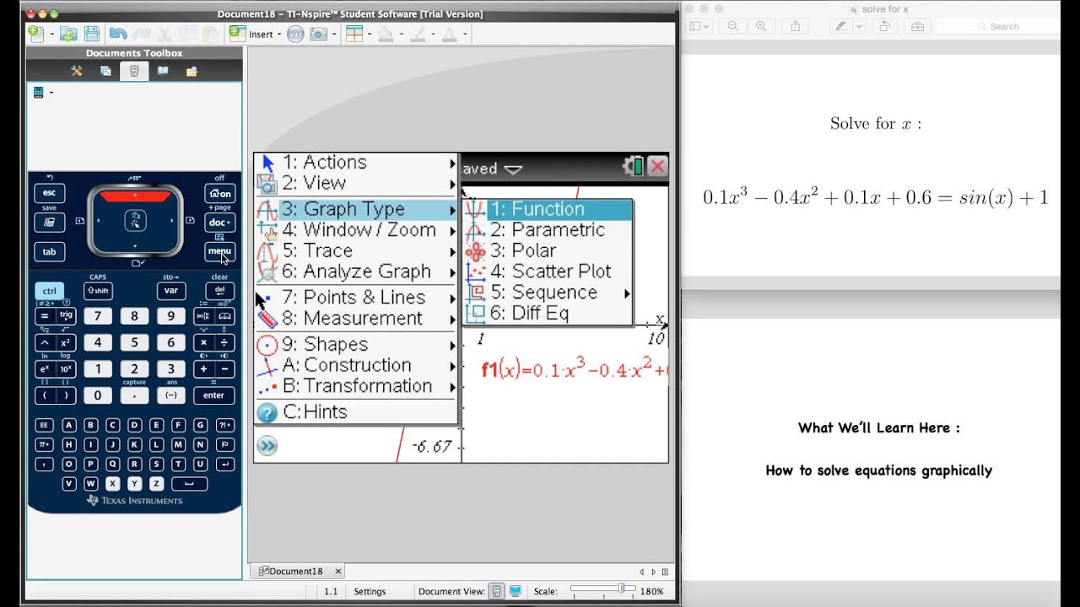
Task: Select TI-SmartView calculator tab in toolbox
Action: (134, 72)
